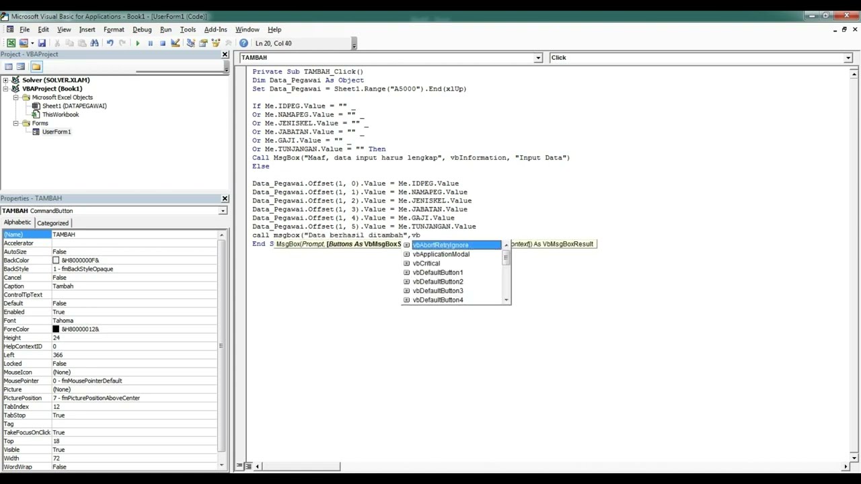Open Project Explorer toolbar icon
The width and height of the screenshot is (861, 484).
[191, 43]
